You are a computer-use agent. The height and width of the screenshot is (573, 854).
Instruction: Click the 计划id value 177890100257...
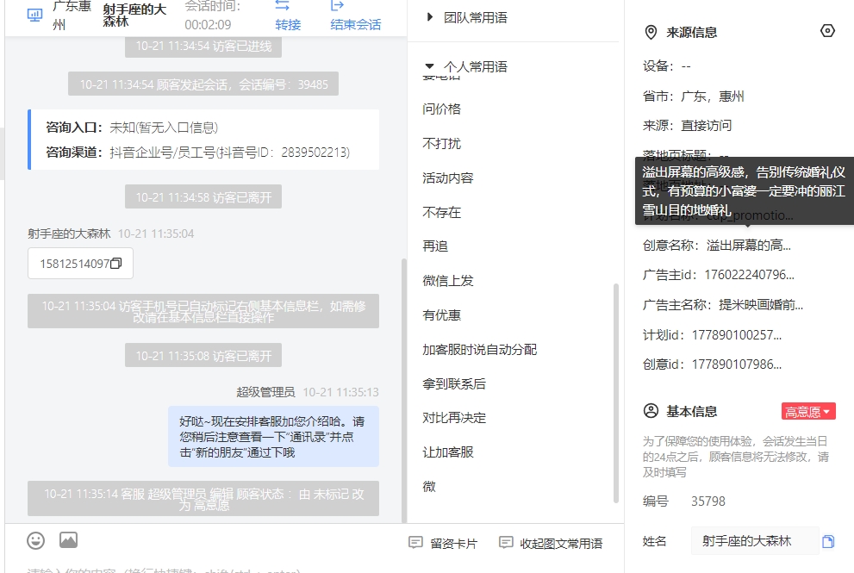click(x=736, y=334)
